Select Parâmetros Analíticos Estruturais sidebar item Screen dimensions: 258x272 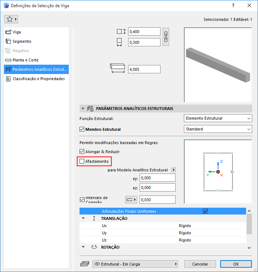[36, 69]
